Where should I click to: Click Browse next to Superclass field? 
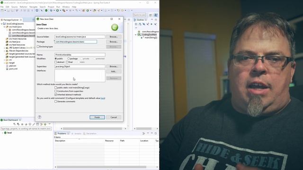(x=114, y=66)
